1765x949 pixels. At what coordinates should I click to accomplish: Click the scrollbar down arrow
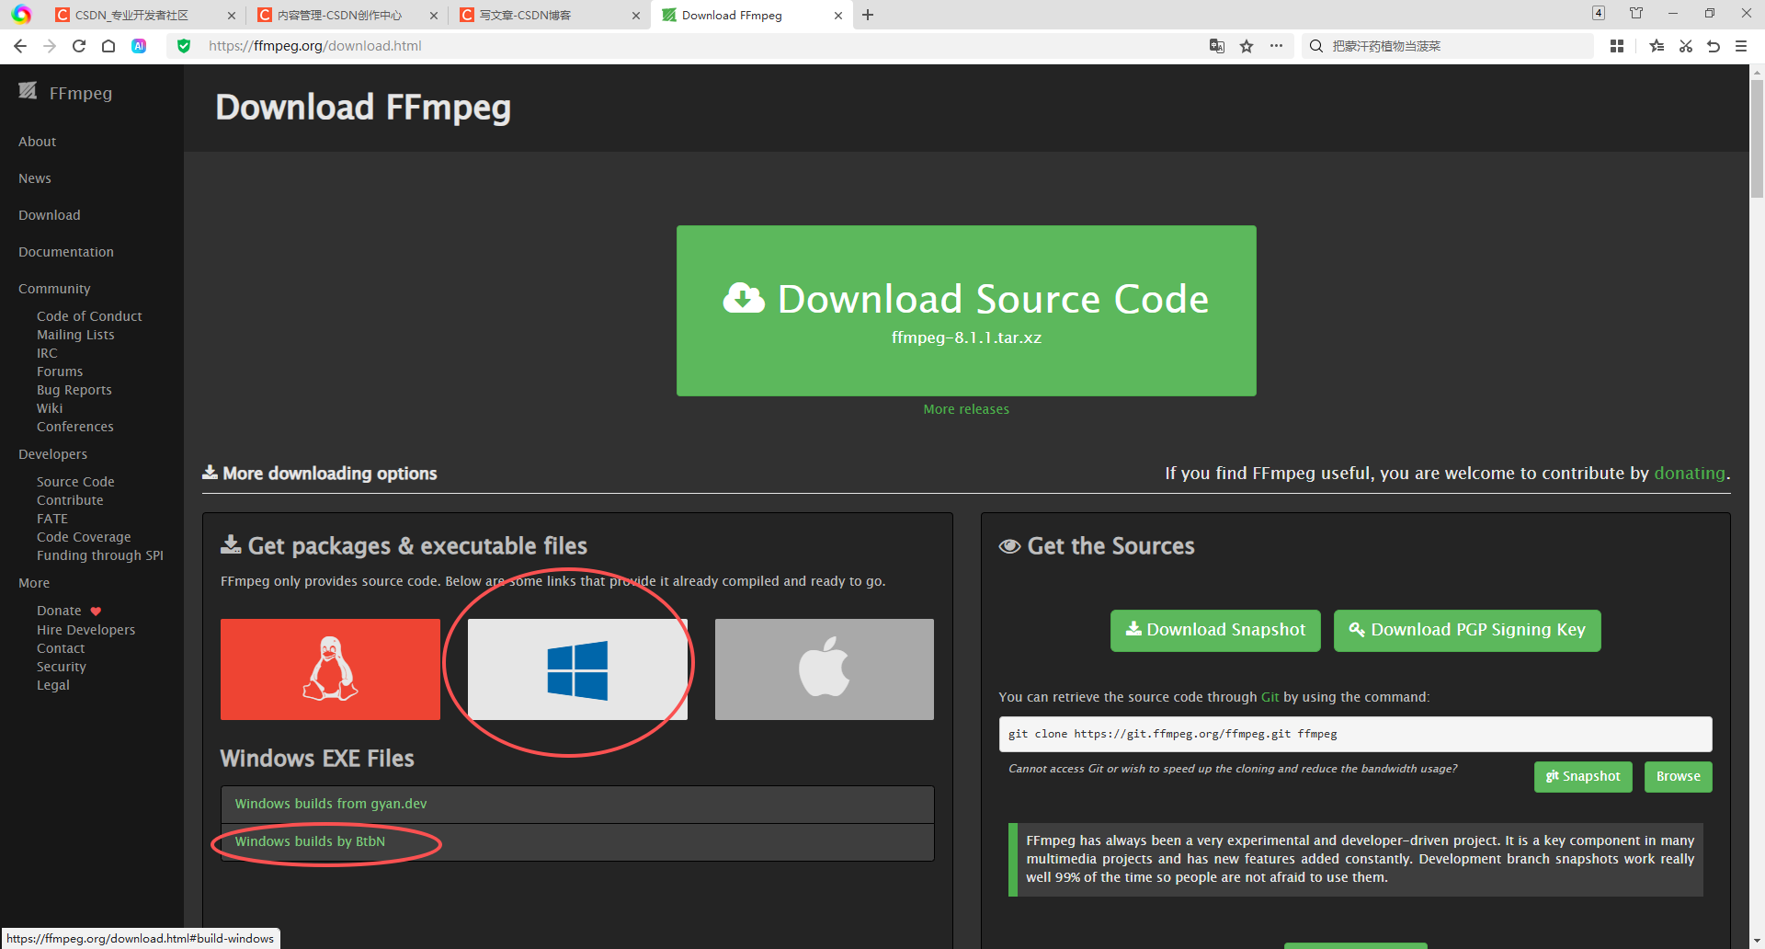(1757, 942)
